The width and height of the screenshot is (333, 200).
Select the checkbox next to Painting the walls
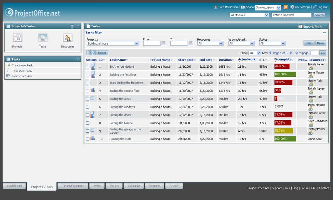click(x=87, y=139)
